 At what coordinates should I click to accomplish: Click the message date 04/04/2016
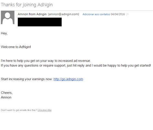[x=118, y=14]
